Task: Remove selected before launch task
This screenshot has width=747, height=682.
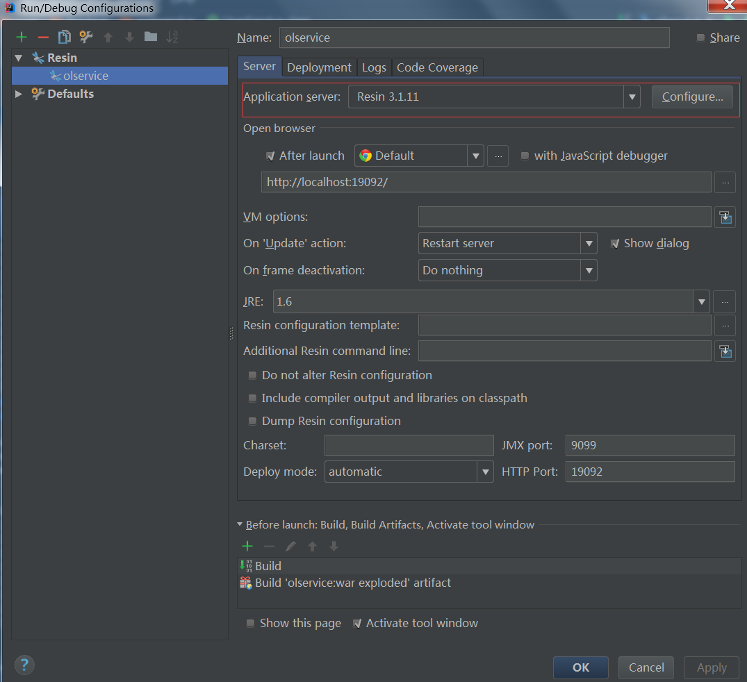Action: pos(269,547)
